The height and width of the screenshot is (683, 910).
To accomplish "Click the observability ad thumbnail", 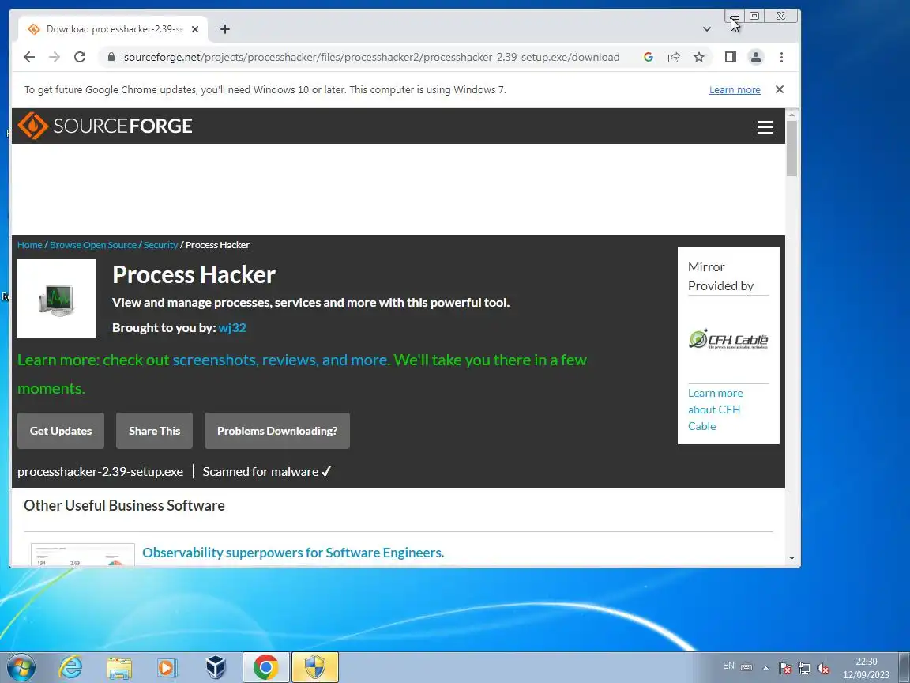I will click(x=83, y=555).
